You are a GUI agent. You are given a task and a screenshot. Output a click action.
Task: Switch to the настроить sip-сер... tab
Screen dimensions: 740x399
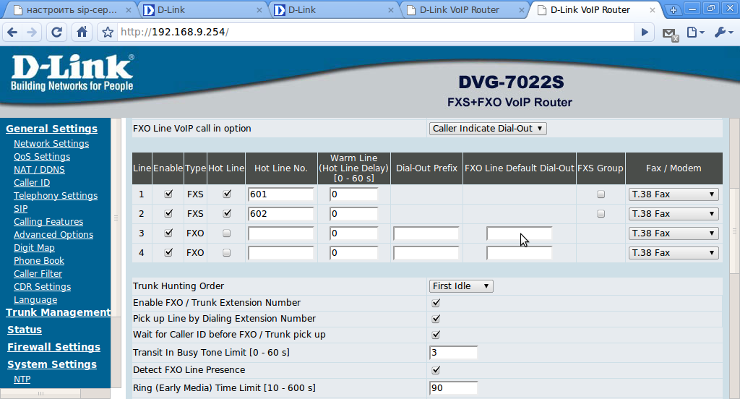[x=72, y=9]
